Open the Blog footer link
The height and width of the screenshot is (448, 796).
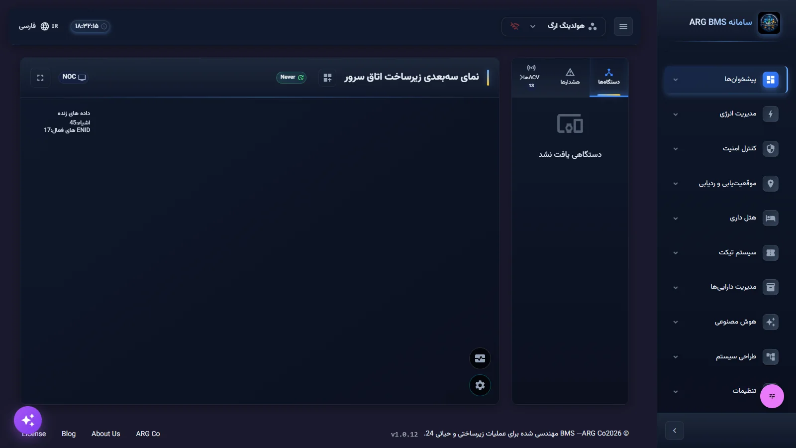coord(69,434)
